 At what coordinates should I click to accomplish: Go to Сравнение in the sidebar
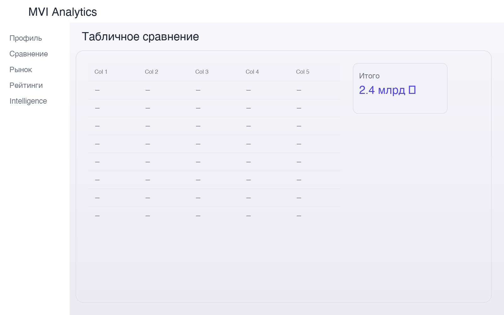pyautogui.click(x=29, y=54)
